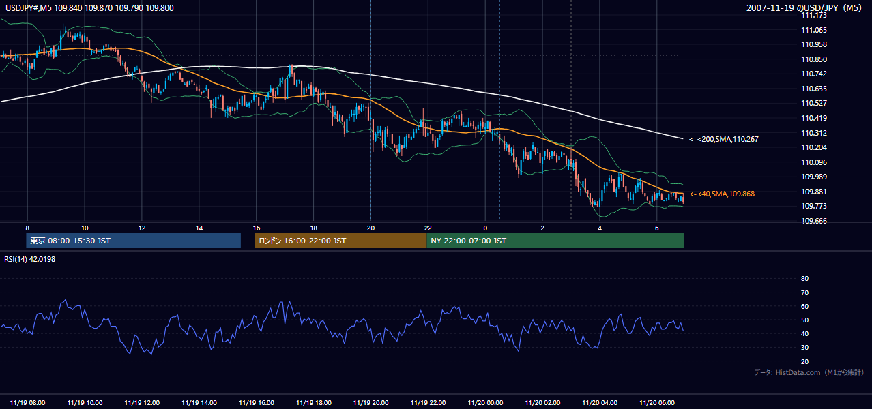Click hour tick 16 under price chart

coord(257,228)
